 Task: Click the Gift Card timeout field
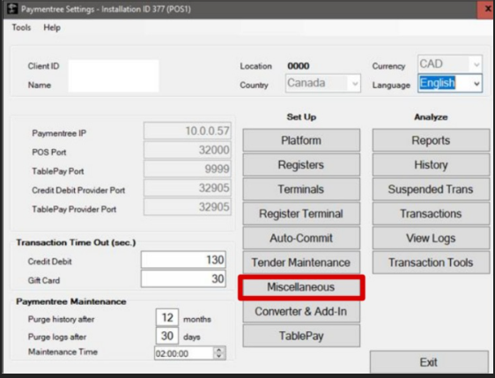183,278
